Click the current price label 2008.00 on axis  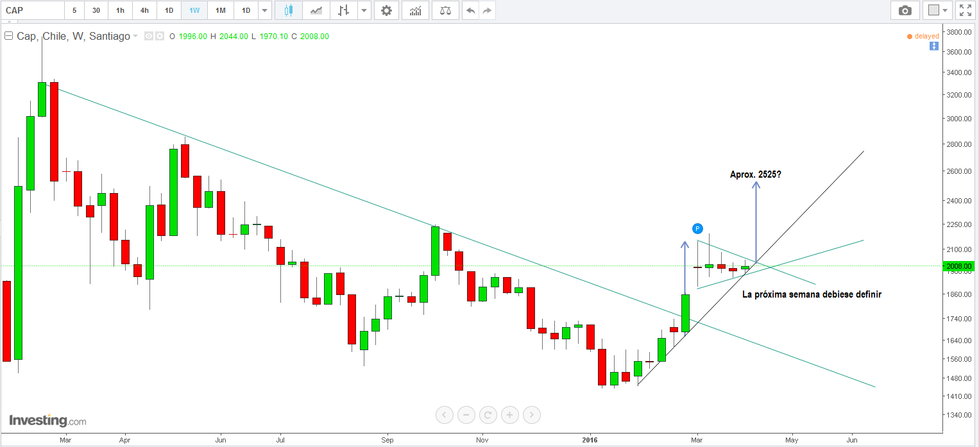(959, 266)
